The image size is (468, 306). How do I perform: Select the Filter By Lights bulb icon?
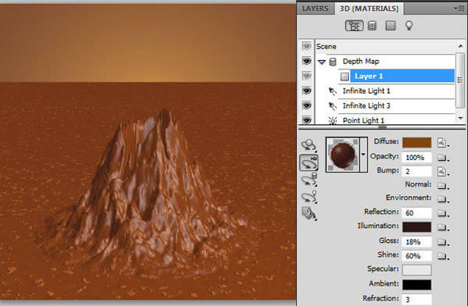click(x=409, y=26)
